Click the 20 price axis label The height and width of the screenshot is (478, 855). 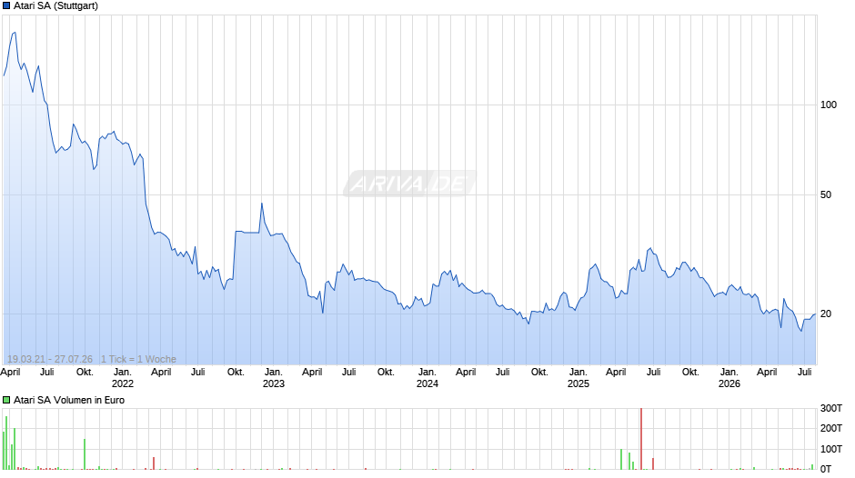click(x=826, y=314)
